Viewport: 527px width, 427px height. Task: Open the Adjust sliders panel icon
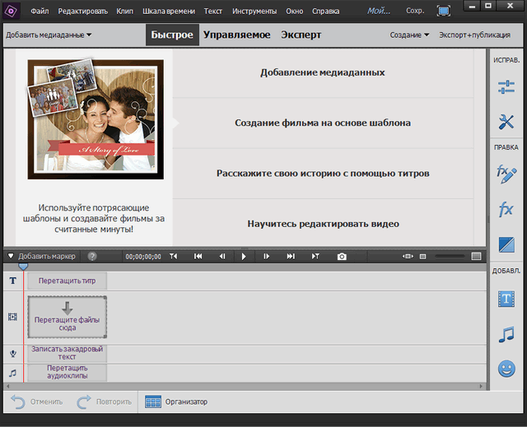pyautogui.click(x=506, y=87)
